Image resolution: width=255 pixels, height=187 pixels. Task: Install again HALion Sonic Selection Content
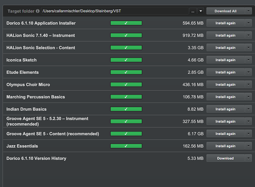226,48
